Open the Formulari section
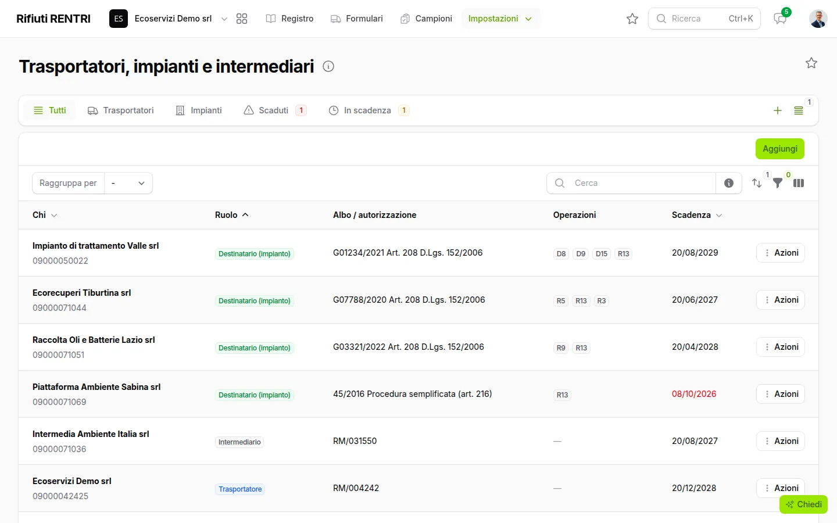This screenshot has width=837, height=523. tap(357, 19)
